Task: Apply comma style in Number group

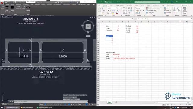Action: pyautogui.click(x=143, y=11)
